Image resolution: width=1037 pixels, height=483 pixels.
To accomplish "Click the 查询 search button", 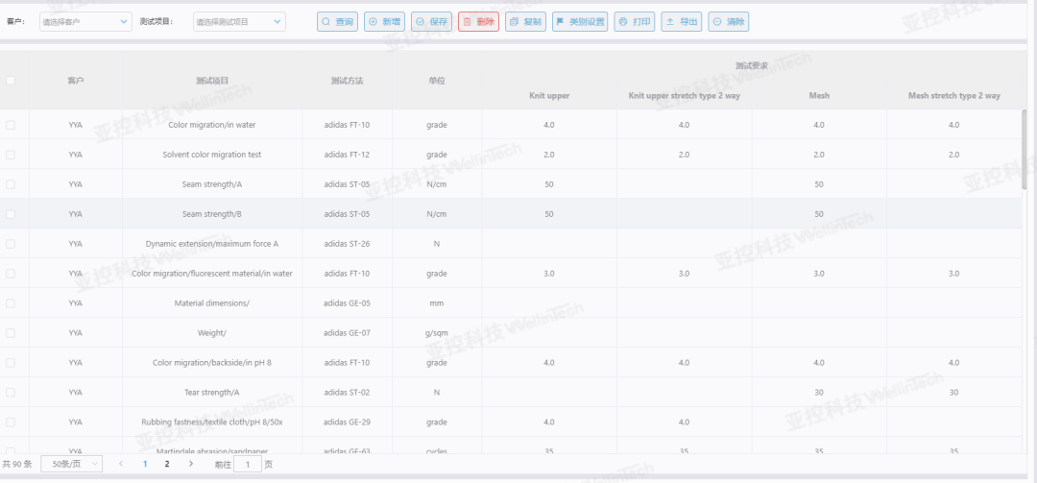I will (x=337, y=22).
